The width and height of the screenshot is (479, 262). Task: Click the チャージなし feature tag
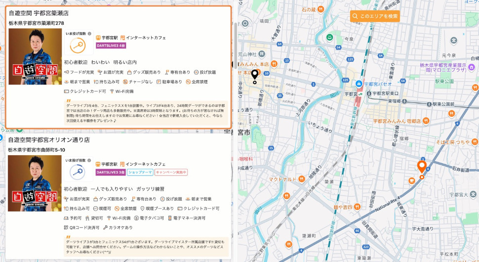pos(138,82)
